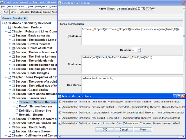This screenshot has height=139, width=186.
Task: Click the Chapter Points and Lines icon
Action: (10, 32)
